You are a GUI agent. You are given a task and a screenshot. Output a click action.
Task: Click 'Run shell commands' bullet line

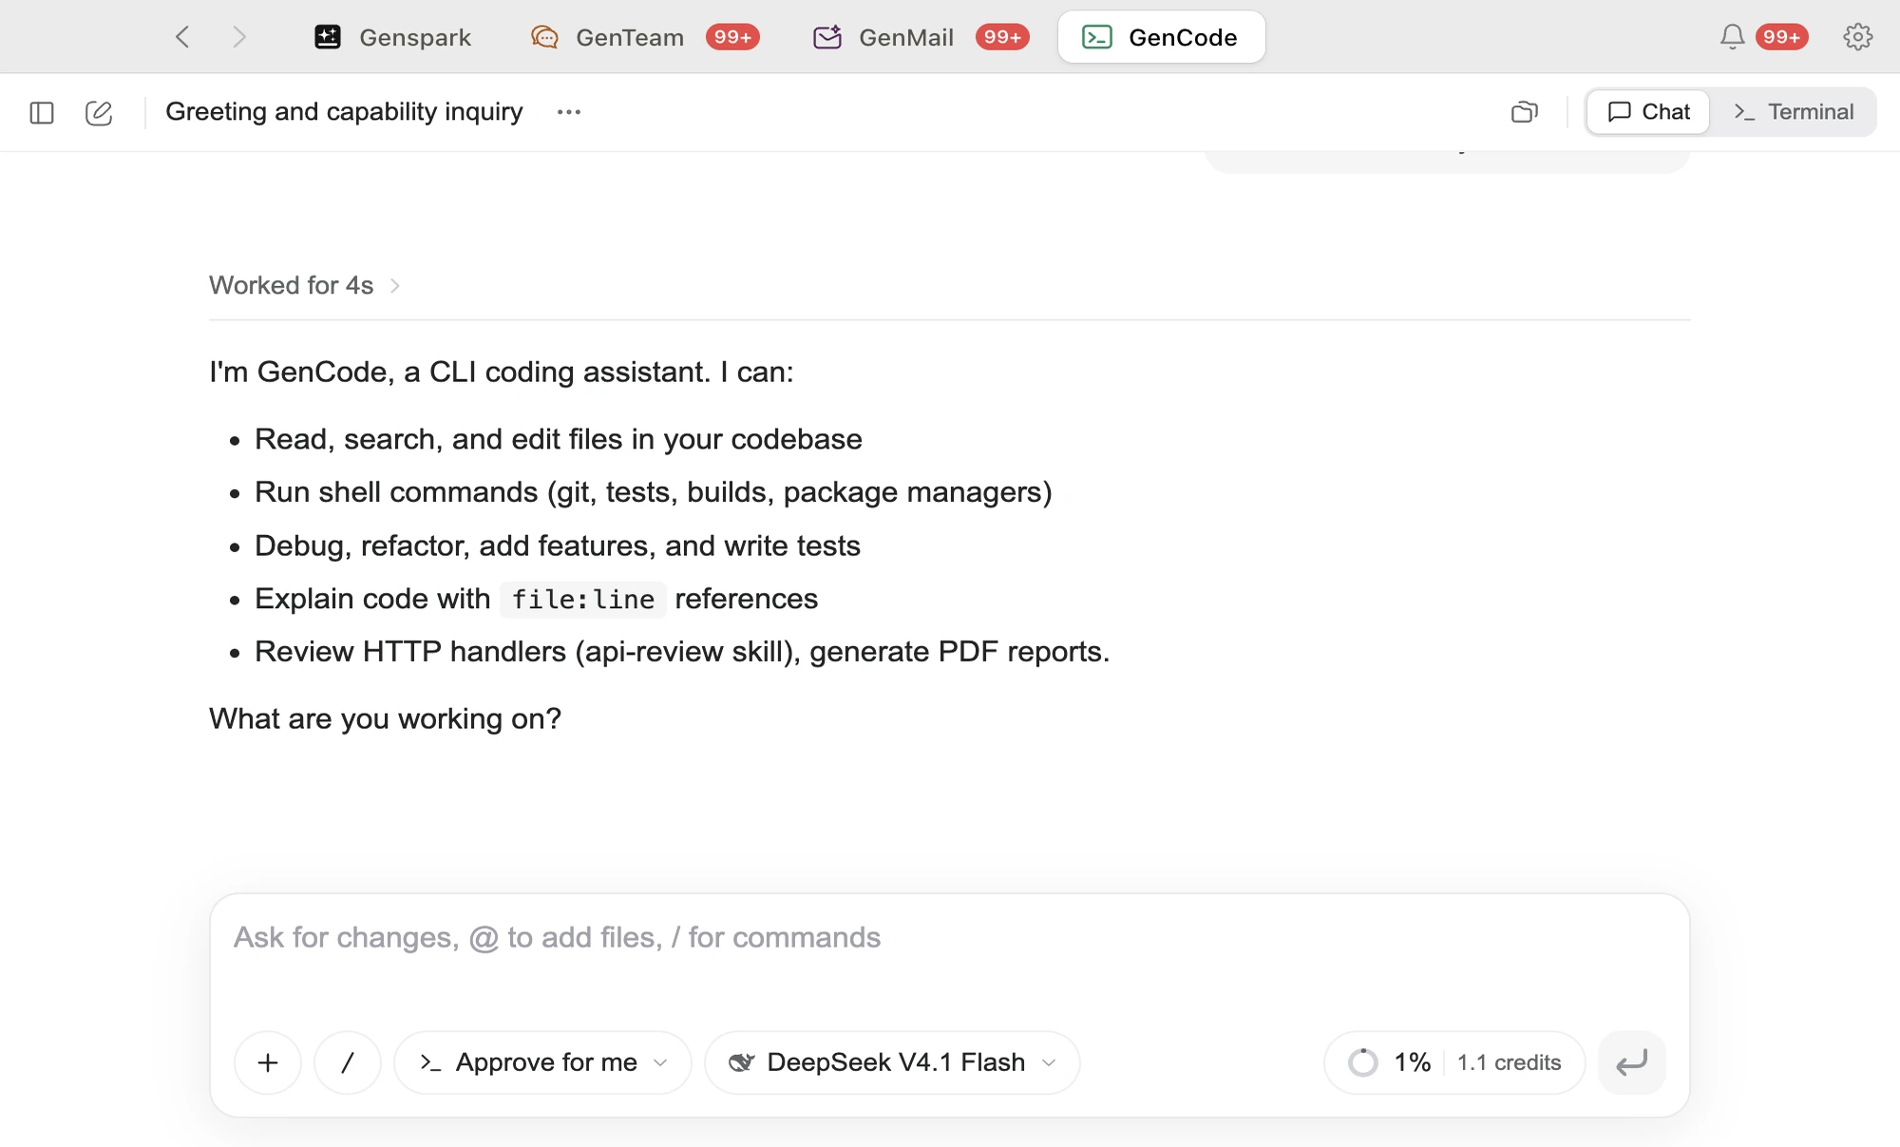654,492
